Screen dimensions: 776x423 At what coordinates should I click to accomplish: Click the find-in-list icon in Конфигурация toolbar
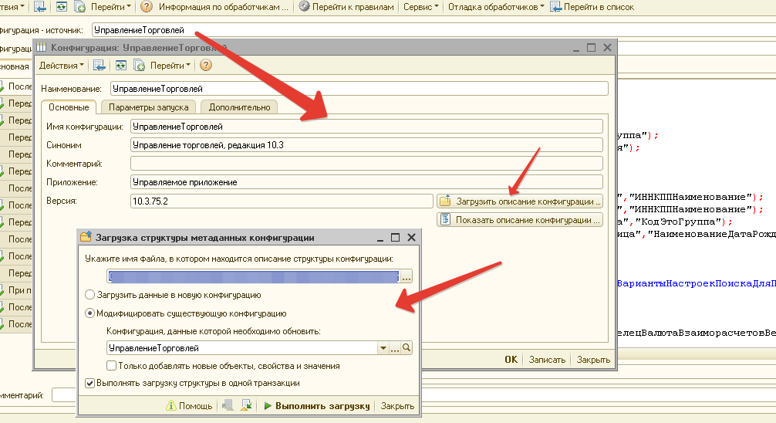(x=99, y=66)
